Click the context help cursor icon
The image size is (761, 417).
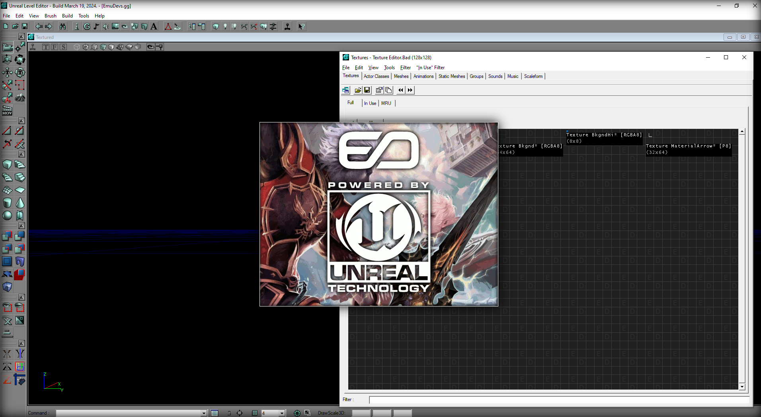(x=302, y=26)
